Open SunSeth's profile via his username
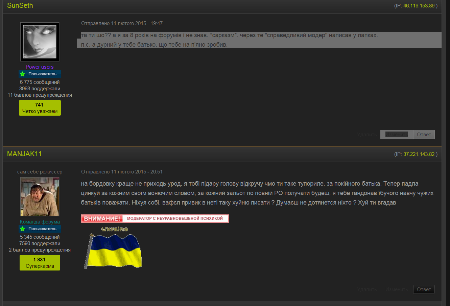The width and height of the screenshot is (450, 306). point(20,5)
